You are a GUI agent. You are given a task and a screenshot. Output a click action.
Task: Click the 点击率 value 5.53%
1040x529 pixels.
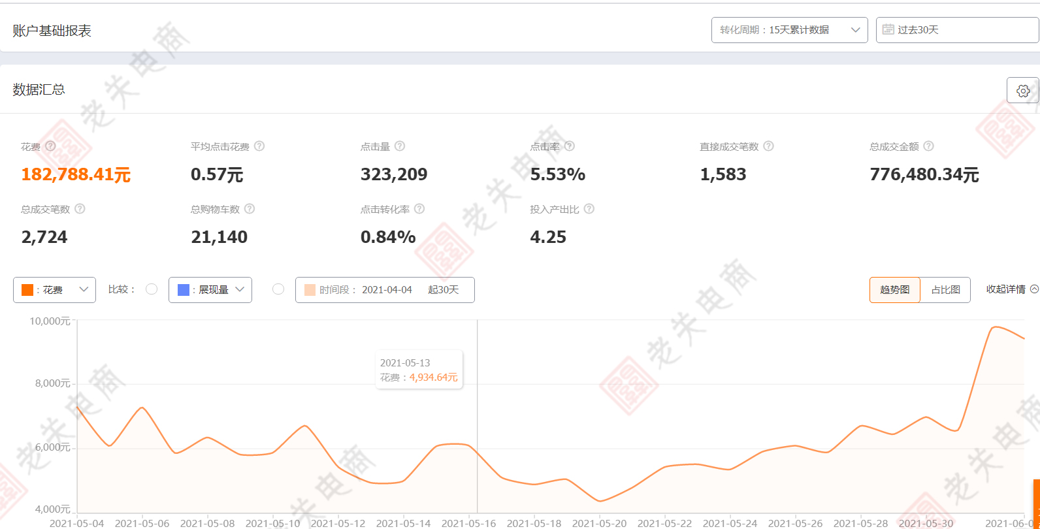click(558, 174)
